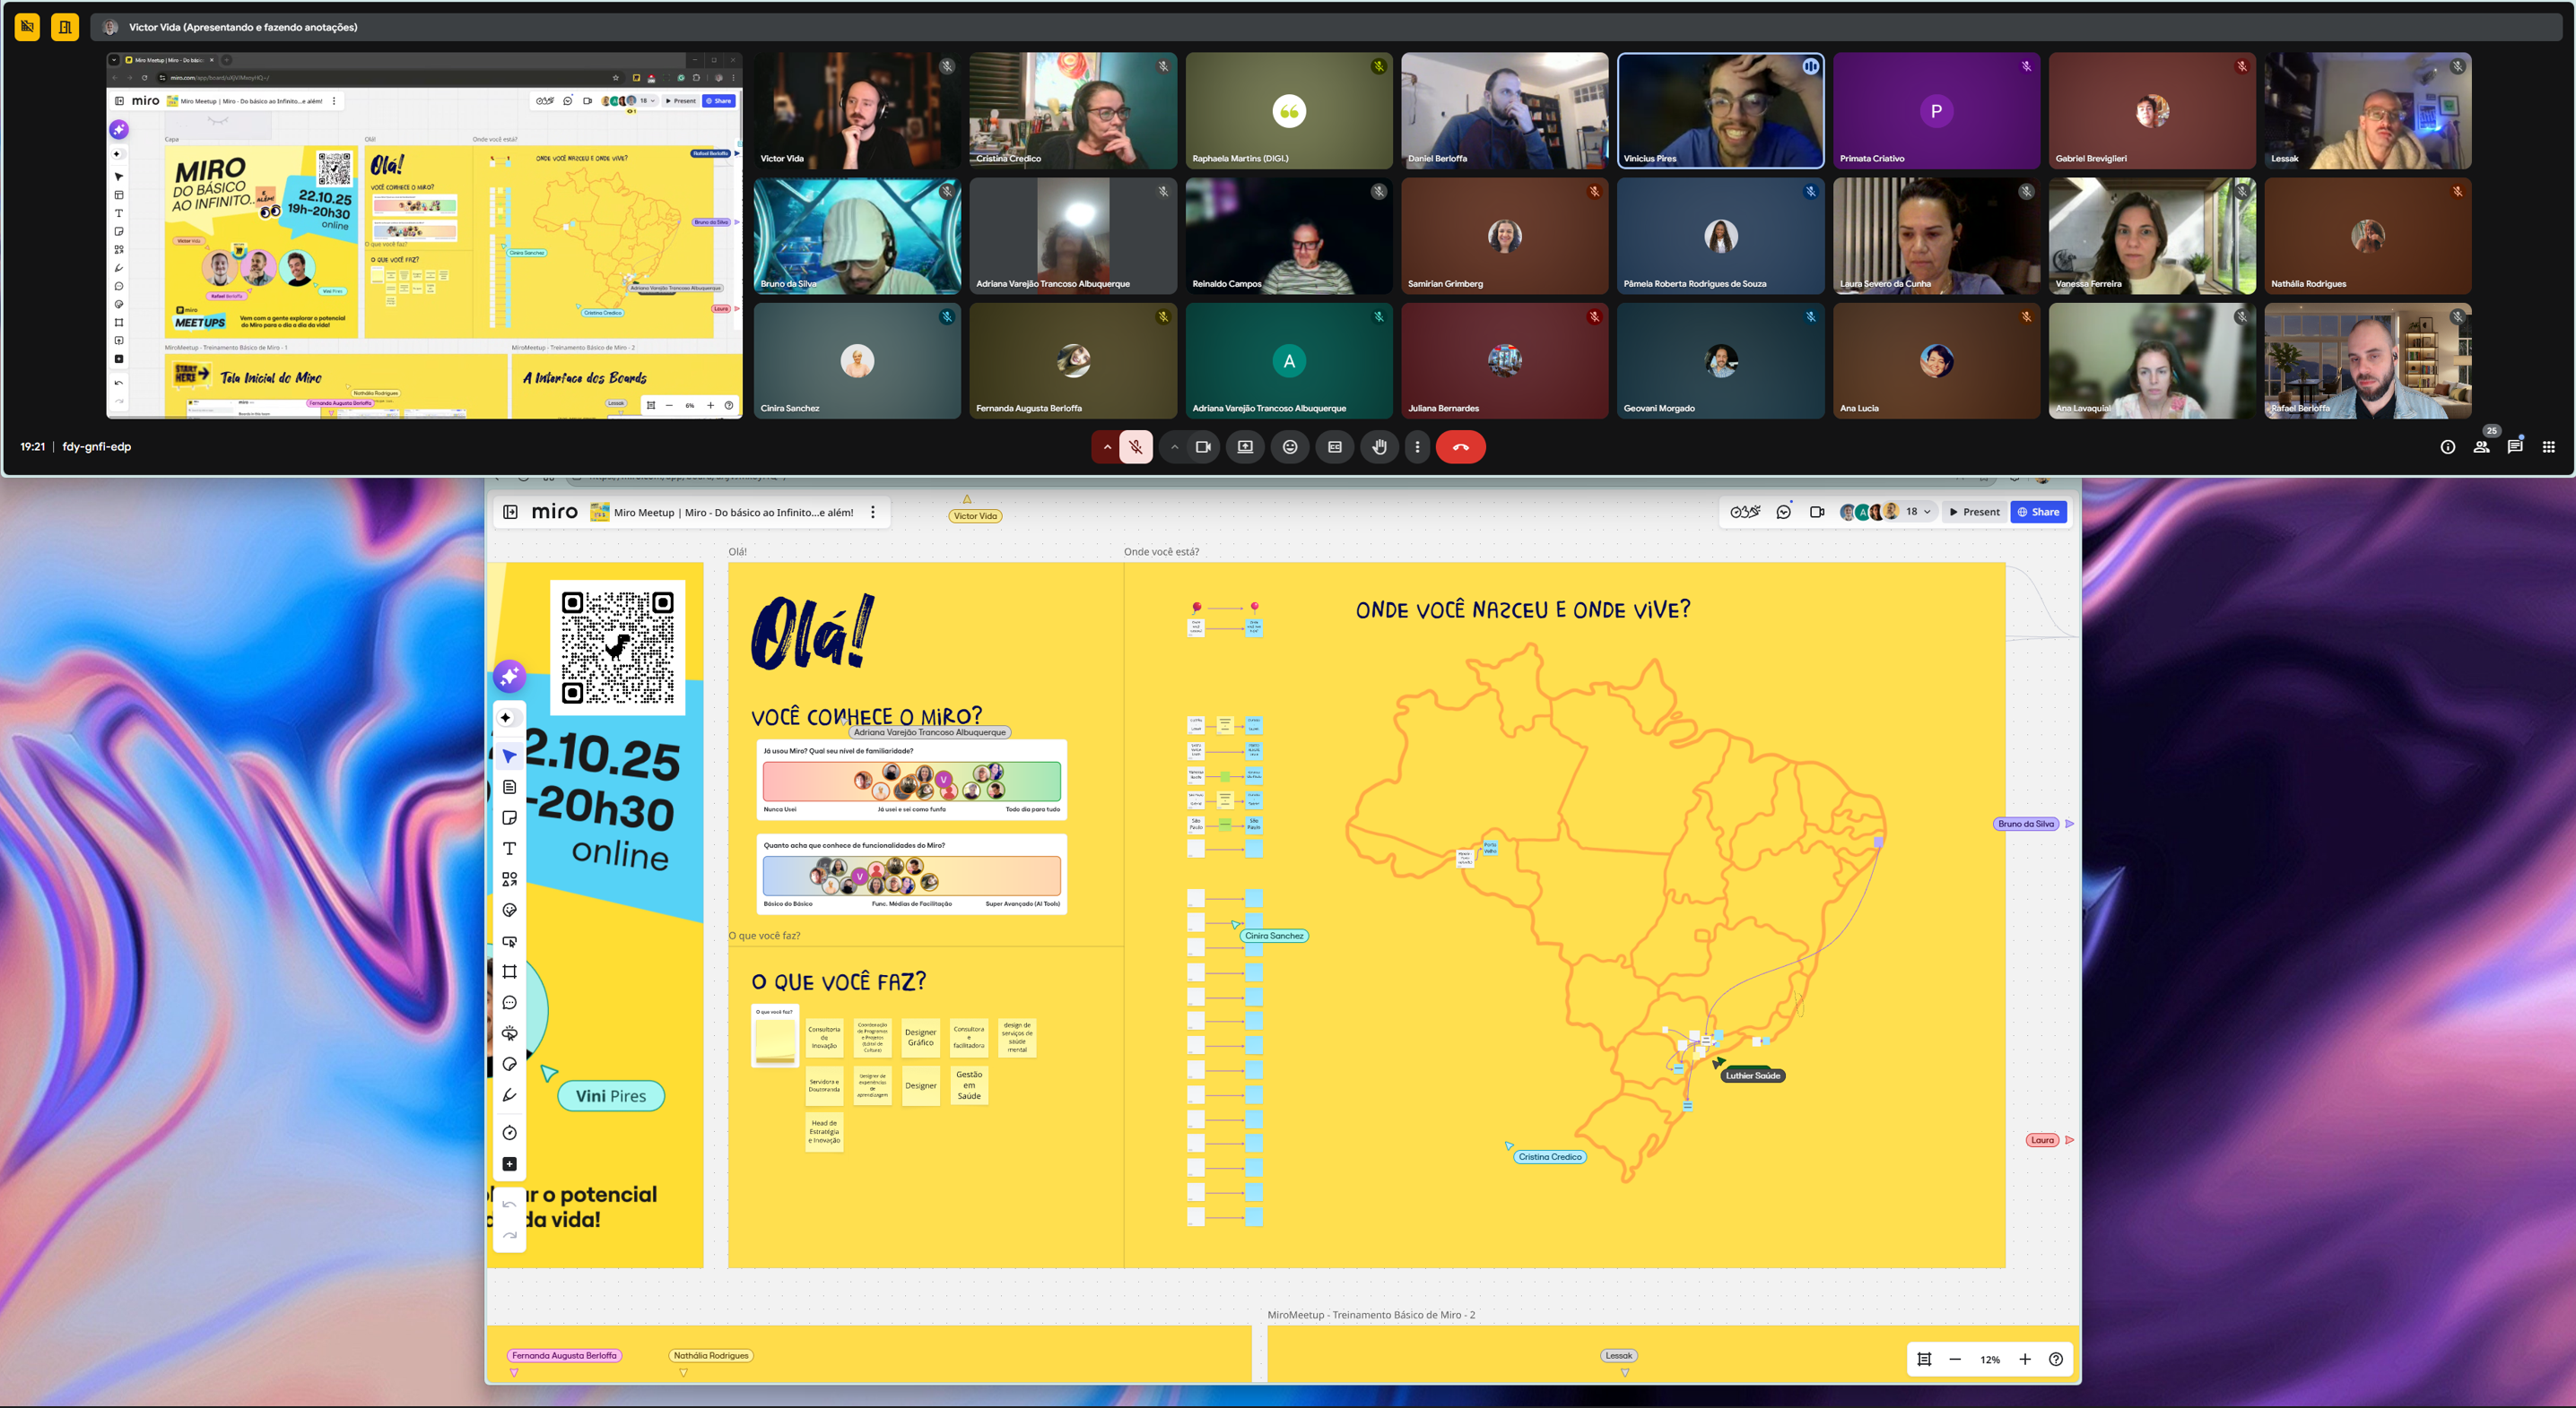
Task: Open the sticker peel tool in Miro toolbar
Action: coord(509,1064)
